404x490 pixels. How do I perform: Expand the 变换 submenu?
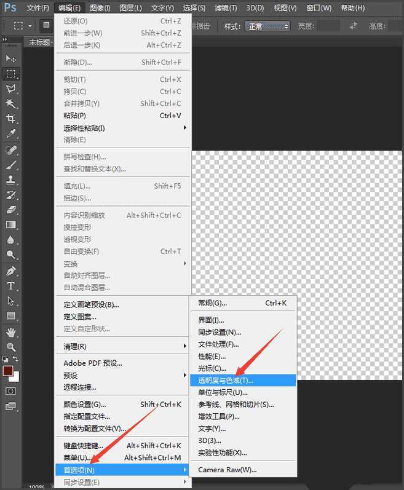click(x=122, y=263)
